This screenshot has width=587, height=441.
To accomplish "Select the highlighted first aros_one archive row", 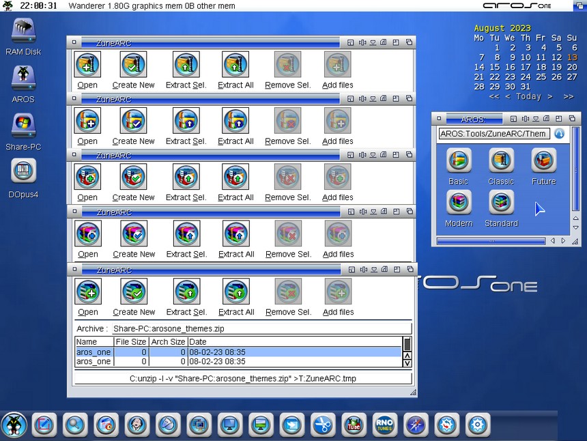I will pos(238,352).
